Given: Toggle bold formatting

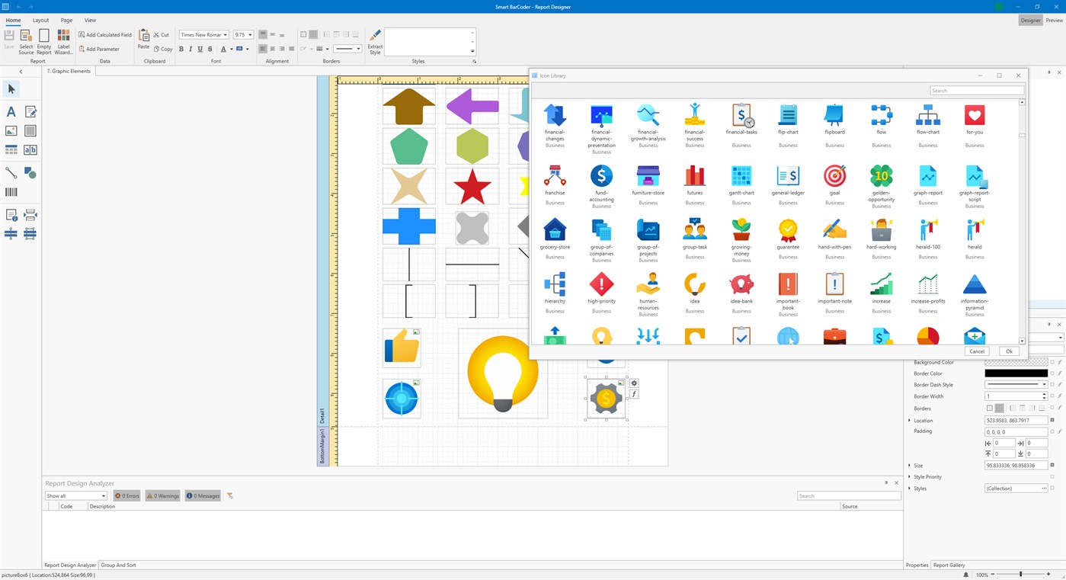Looking at the screenshot, I should 181,49.
